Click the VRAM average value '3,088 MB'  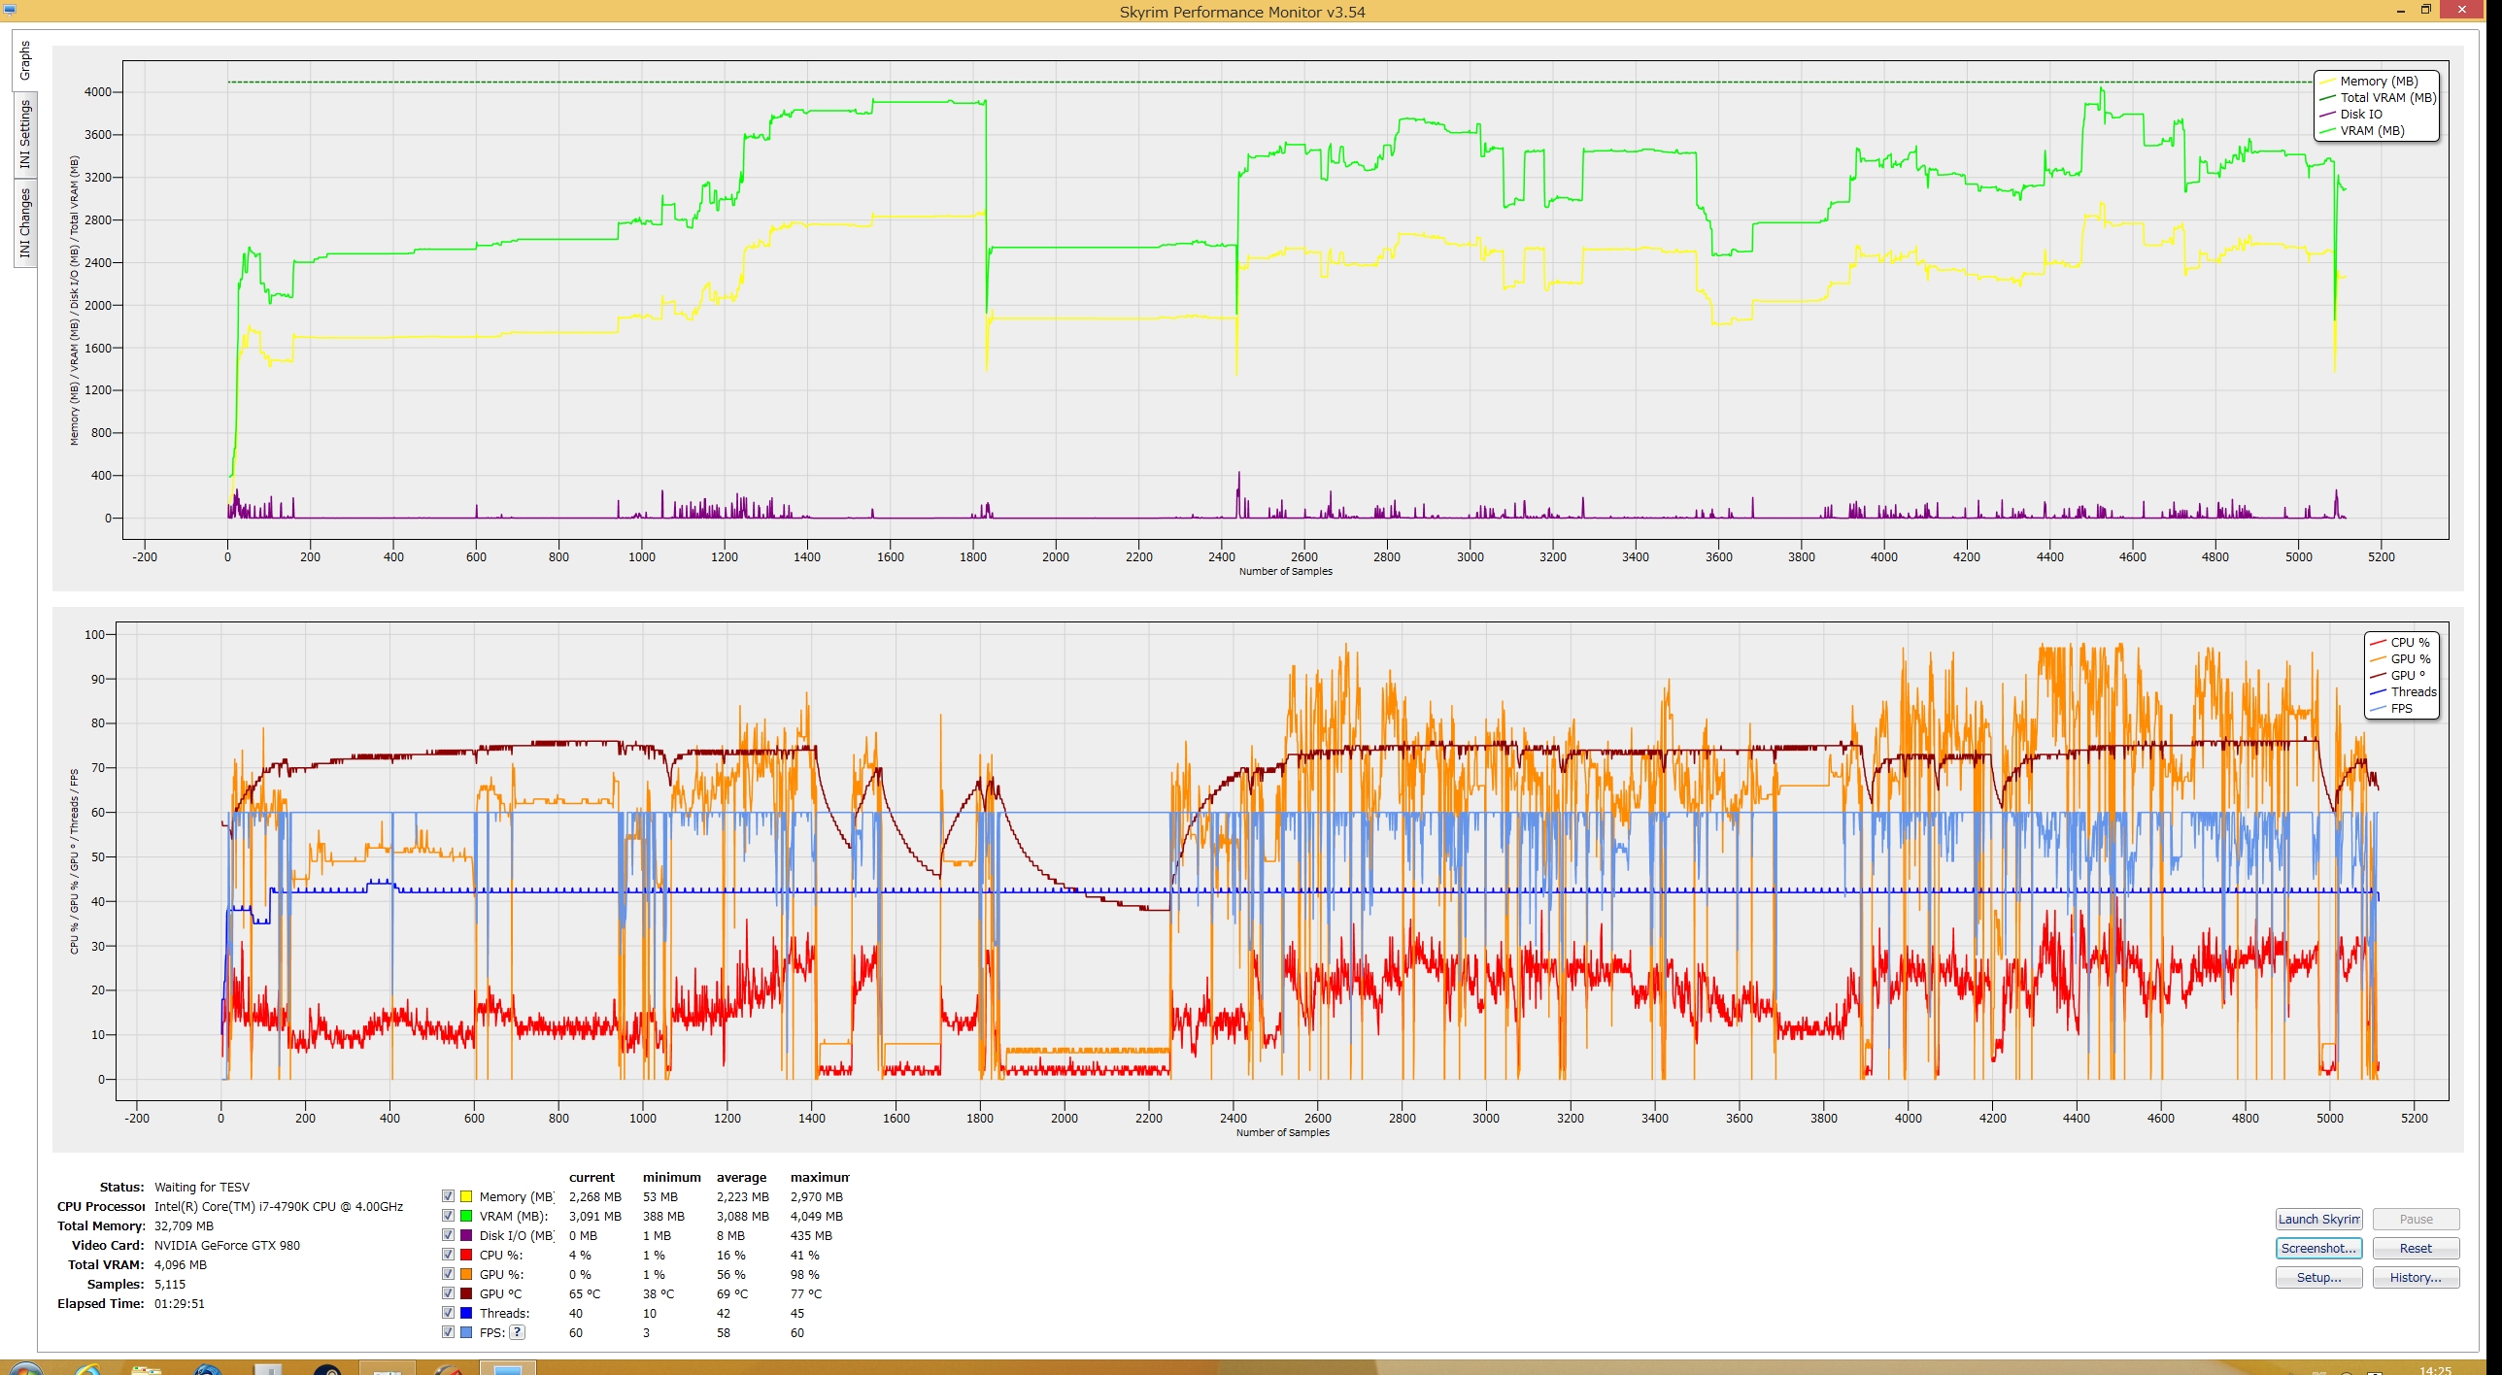[743, 1217]
